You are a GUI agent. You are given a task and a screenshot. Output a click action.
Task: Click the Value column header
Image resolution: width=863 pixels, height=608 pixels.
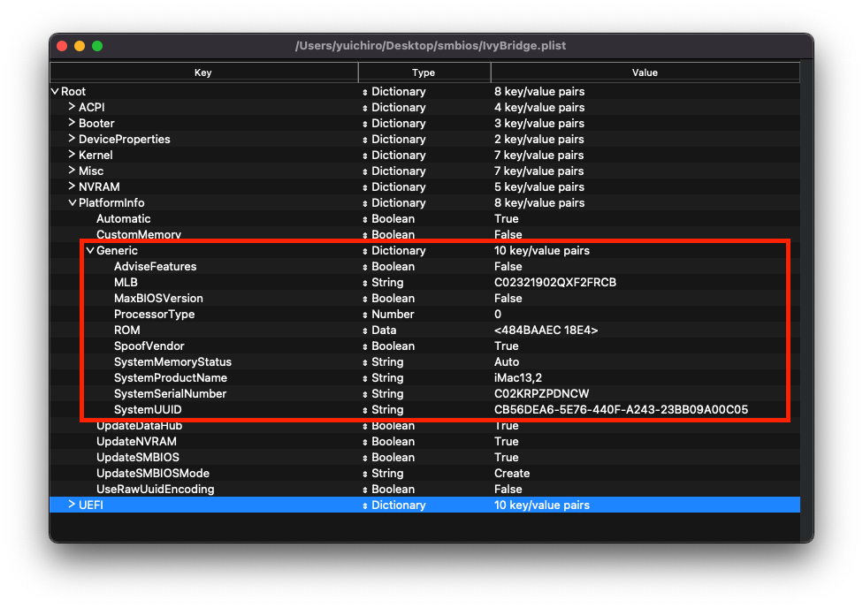pyautogui.click(x=645, y=72)
